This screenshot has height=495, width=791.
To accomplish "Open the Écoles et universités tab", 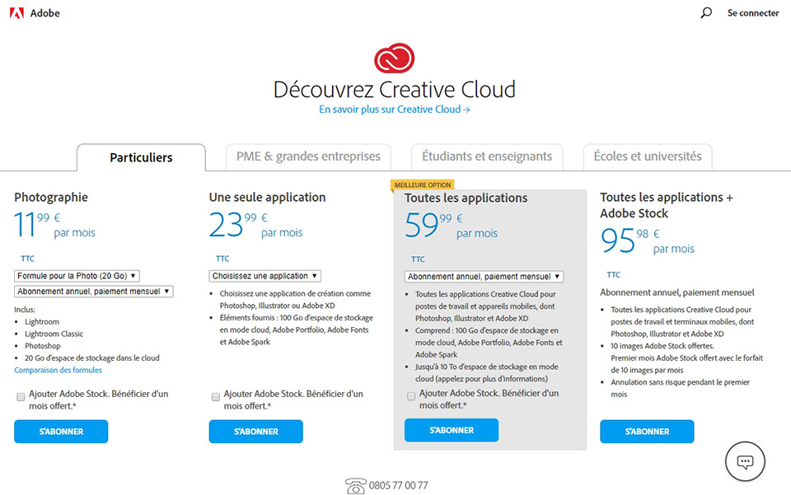I will coord(648,156).
